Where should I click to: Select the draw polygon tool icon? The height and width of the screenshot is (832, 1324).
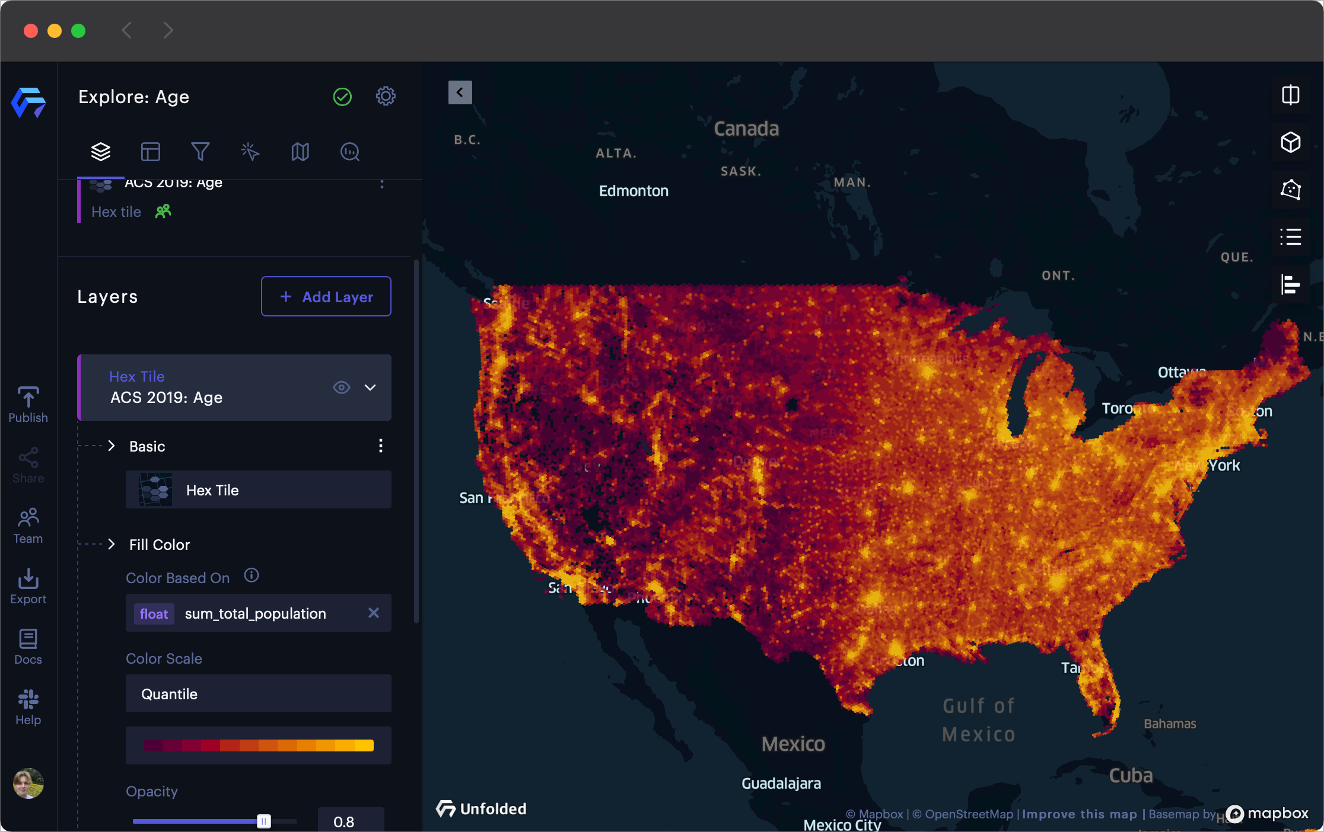coord(1290,190)
